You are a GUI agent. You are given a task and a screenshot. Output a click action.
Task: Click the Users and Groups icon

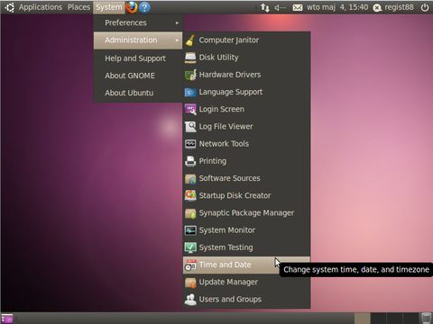190,300
